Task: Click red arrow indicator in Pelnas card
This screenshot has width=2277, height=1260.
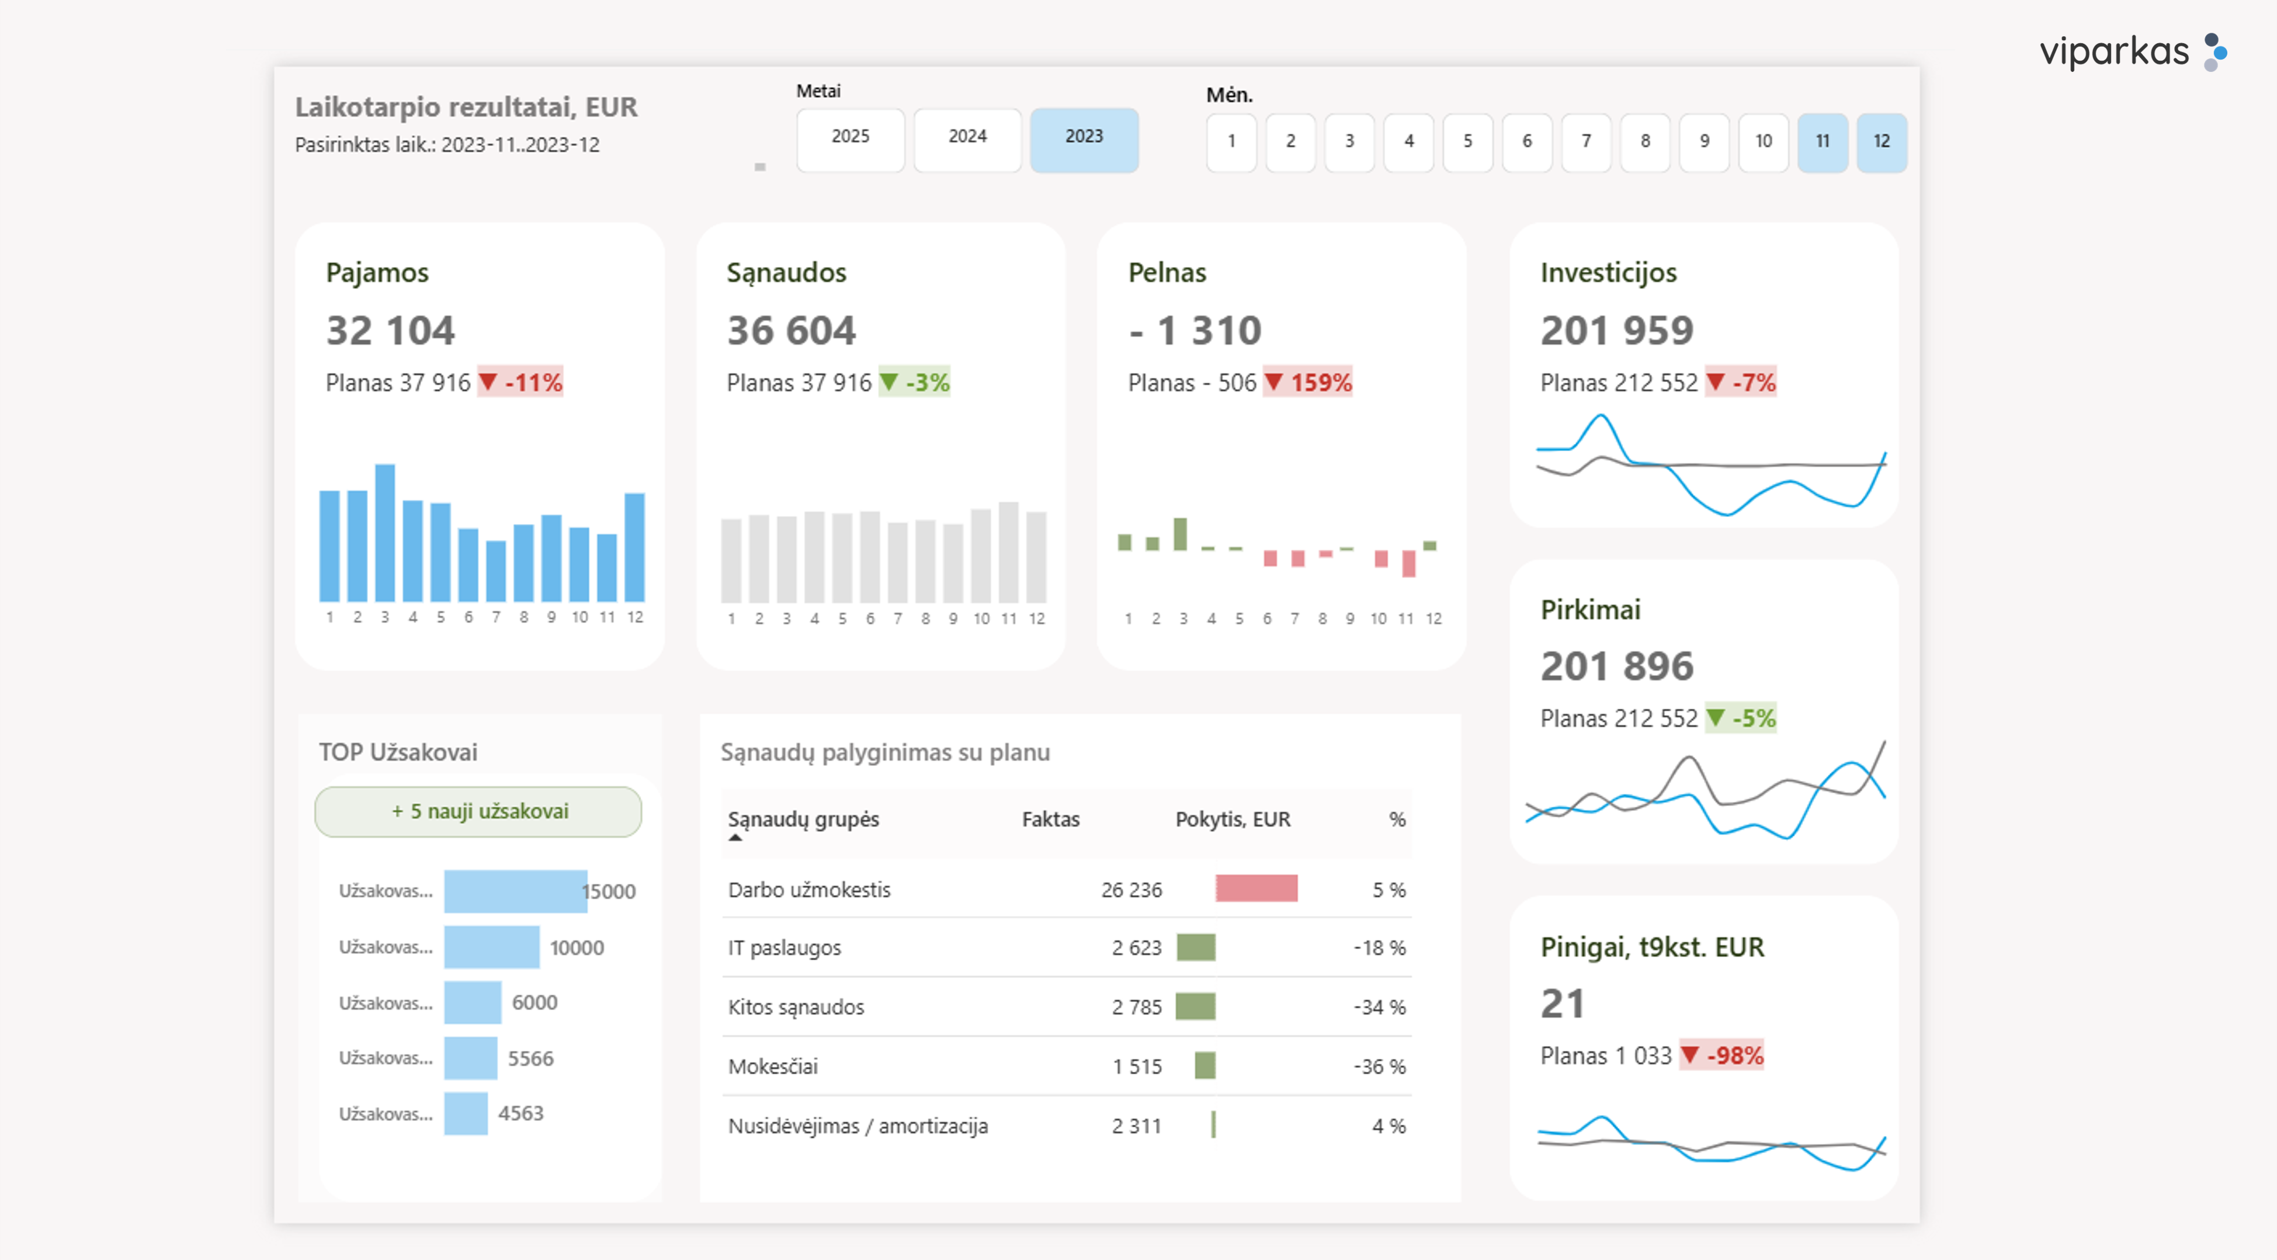Action: 1274,382
